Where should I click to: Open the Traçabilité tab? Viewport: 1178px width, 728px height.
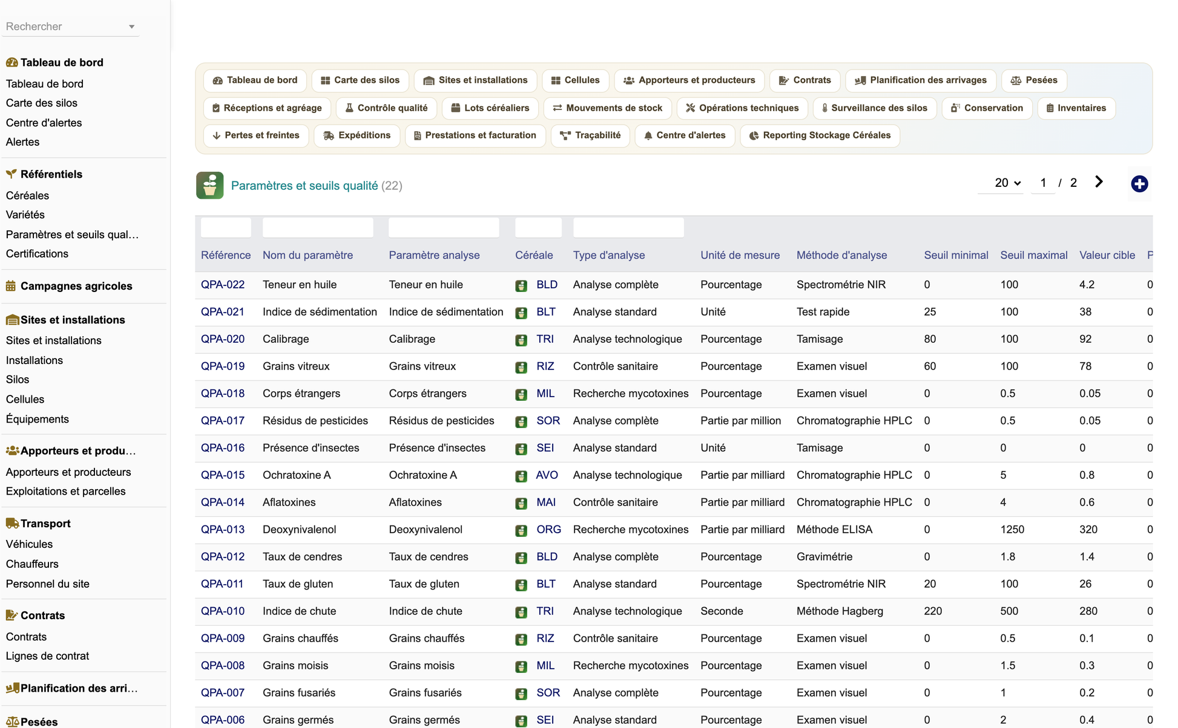pos(590,135)
